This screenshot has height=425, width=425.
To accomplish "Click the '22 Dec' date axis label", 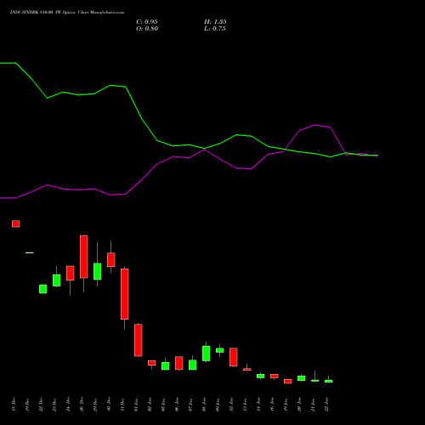I will pos(41,405).
